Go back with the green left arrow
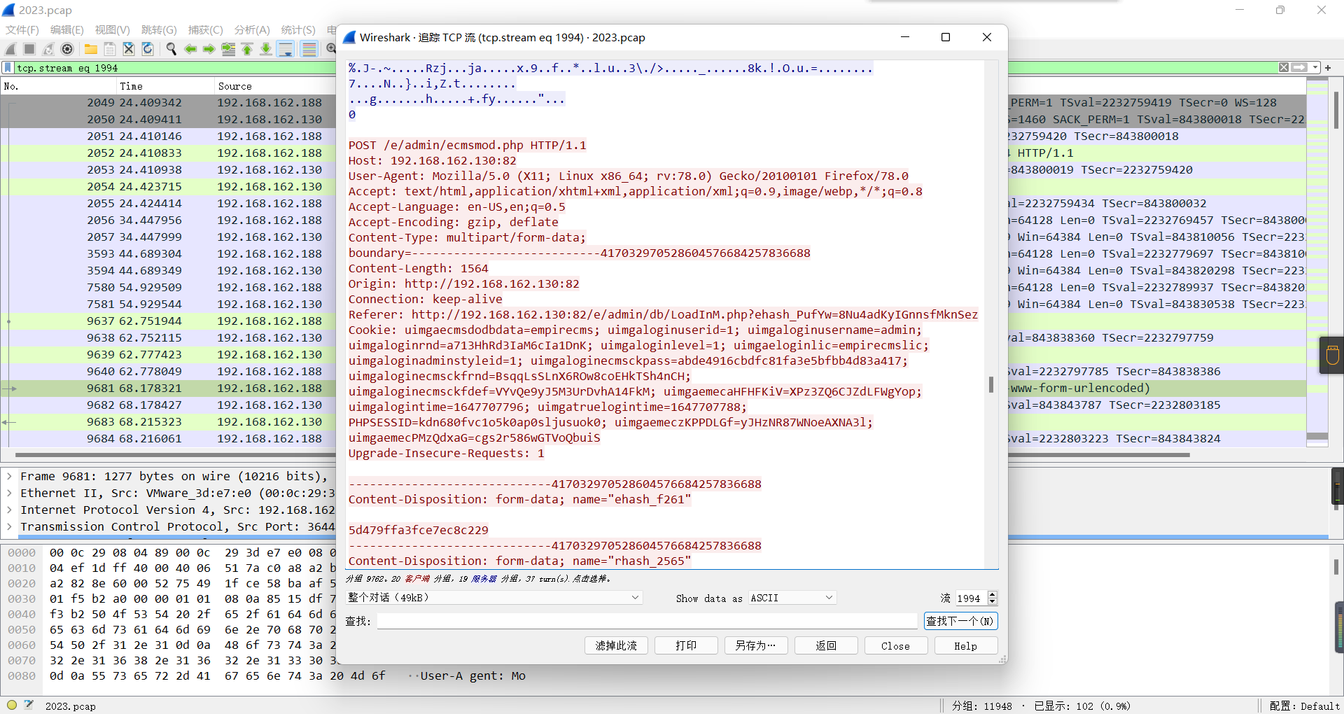The image size is (1344, 714). [x=190, y=49]
